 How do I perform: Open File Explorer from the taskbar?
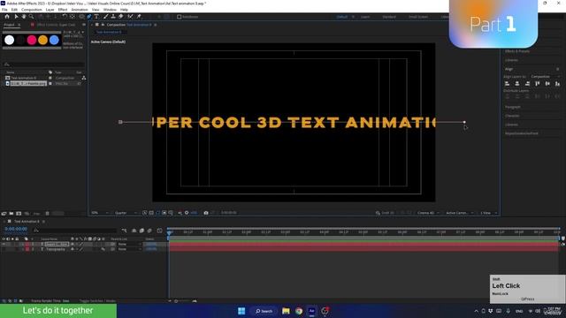point(286,311)
